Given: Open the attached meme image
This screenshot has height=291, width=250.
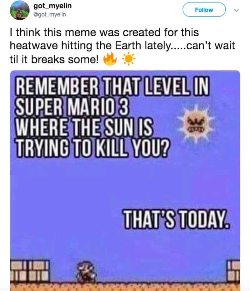Looking at the screenshot, I should (125, 180).
